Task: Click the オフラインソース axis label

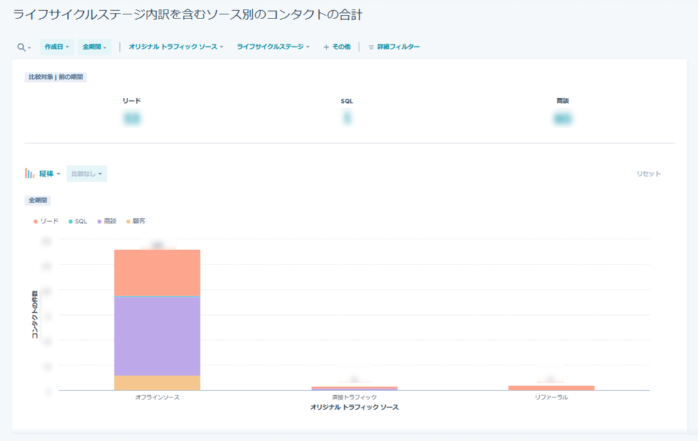Action: (157, 397)
